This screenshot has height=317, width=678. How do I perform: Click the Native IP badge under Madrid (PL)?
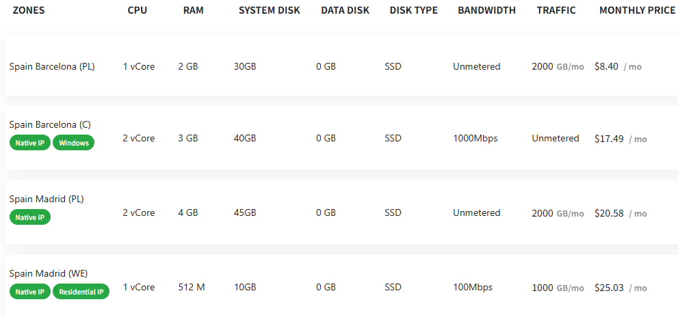coord(29,217)
